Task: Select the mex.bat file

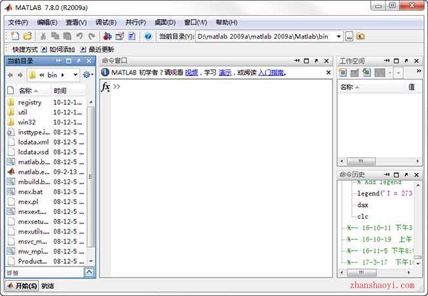Action: (30, 192)
